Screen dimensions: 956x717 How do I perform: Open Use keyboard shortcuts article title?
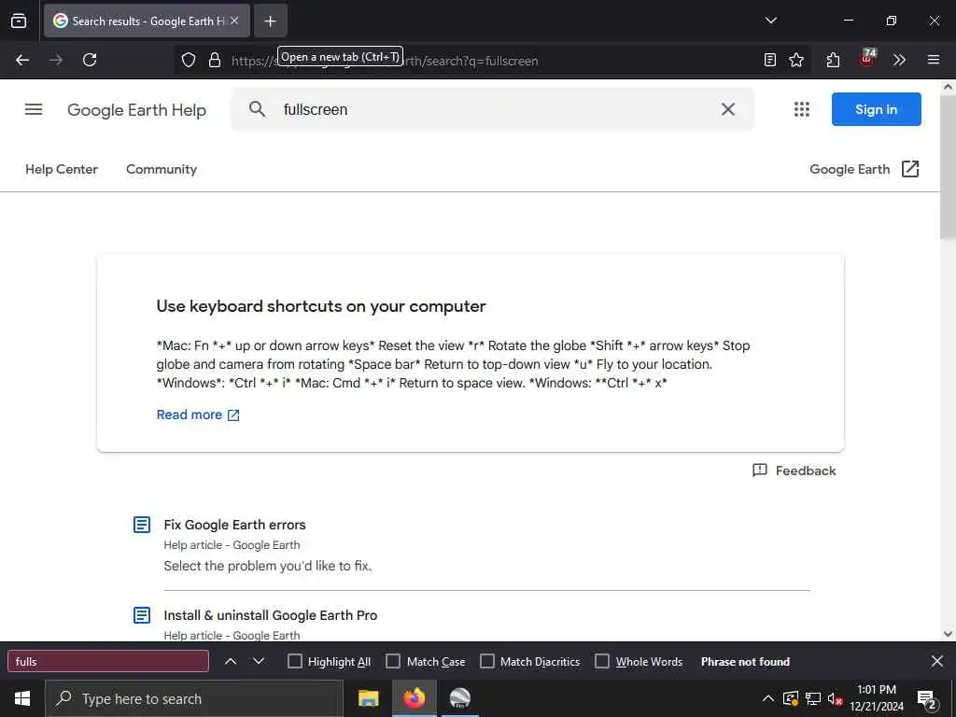click(x=321, y=306)
